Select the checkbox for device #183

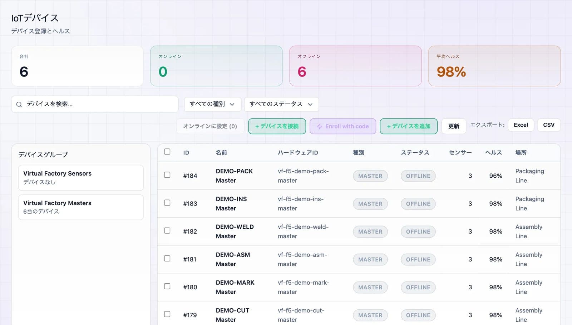(x=167, y=203)
